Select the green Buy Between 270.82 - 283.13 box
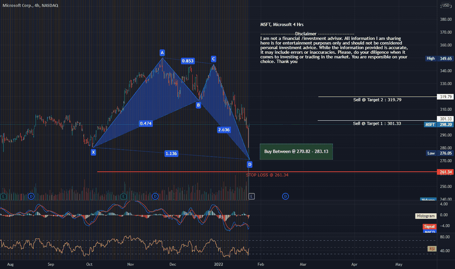Image resolution: width=455 pixels, height=269 pixels. click(296, 152)
